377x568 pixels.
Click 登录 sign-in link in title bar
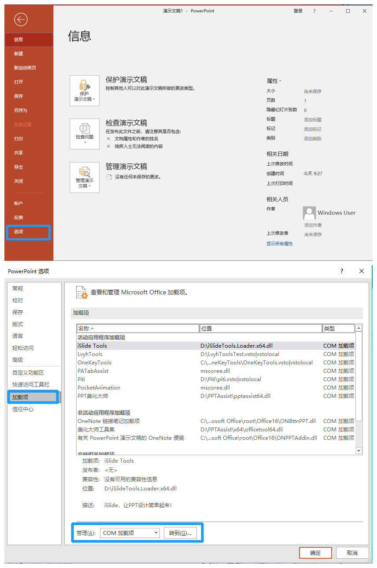point(298,11)
